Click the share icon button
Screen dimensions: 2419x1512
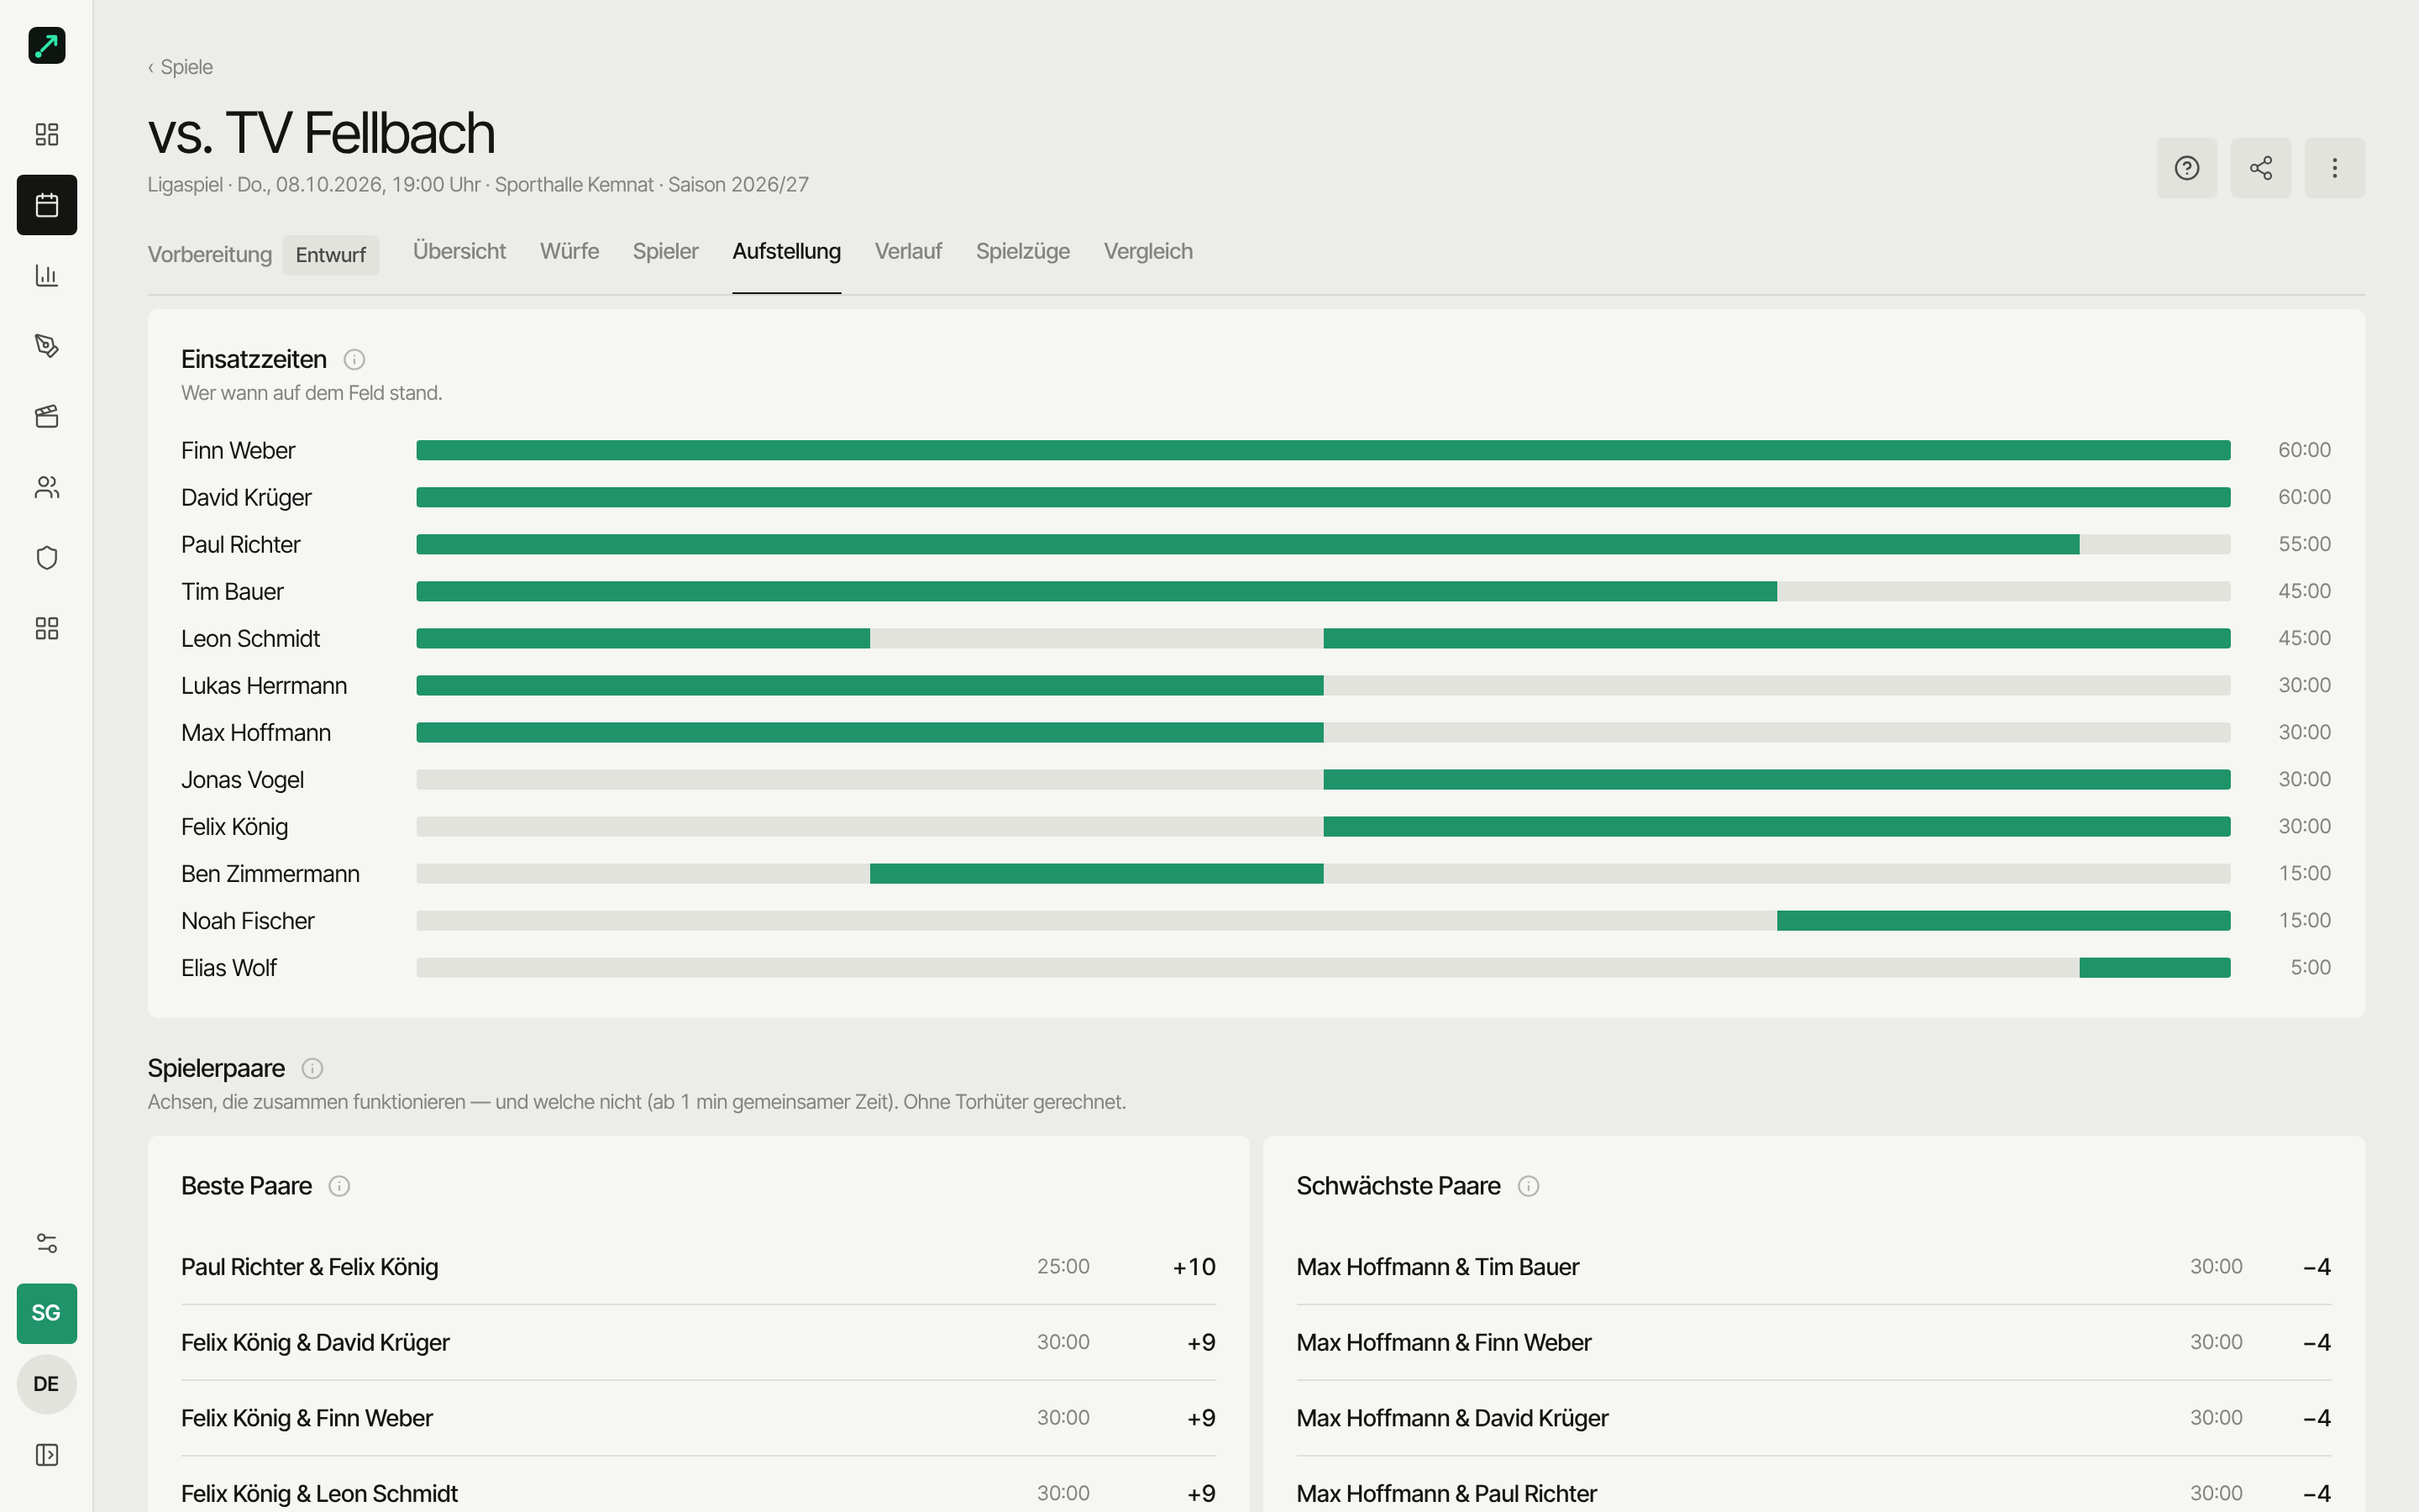pos(2260,168)
